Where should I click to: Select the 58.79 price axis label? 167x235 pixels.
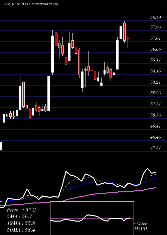coord(156,17)
